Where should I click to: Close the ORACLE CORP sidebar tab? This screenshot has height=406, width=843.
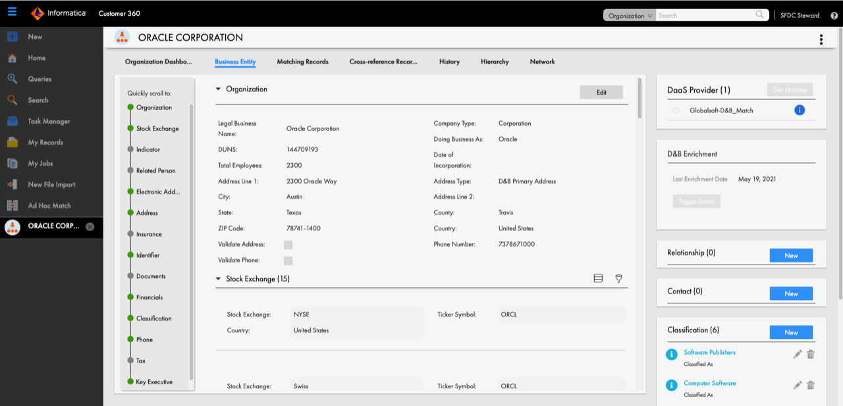click(90, 226)
